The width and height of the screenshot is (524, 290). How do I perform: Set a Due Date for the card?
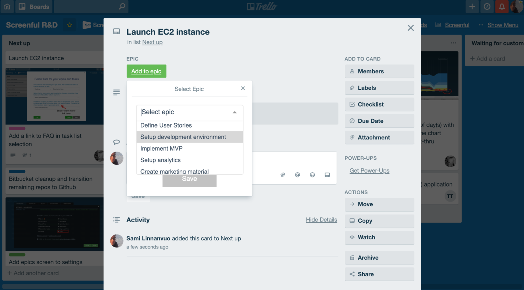point(379,121)
